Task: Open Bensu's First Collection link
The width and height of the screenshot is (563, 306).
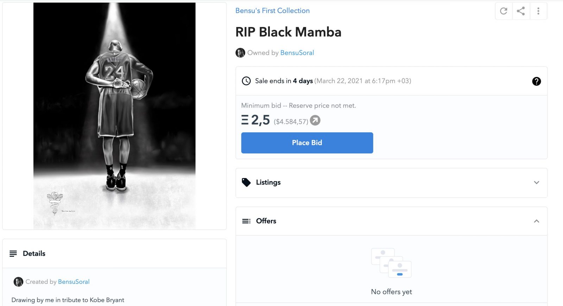Action: 272,11
